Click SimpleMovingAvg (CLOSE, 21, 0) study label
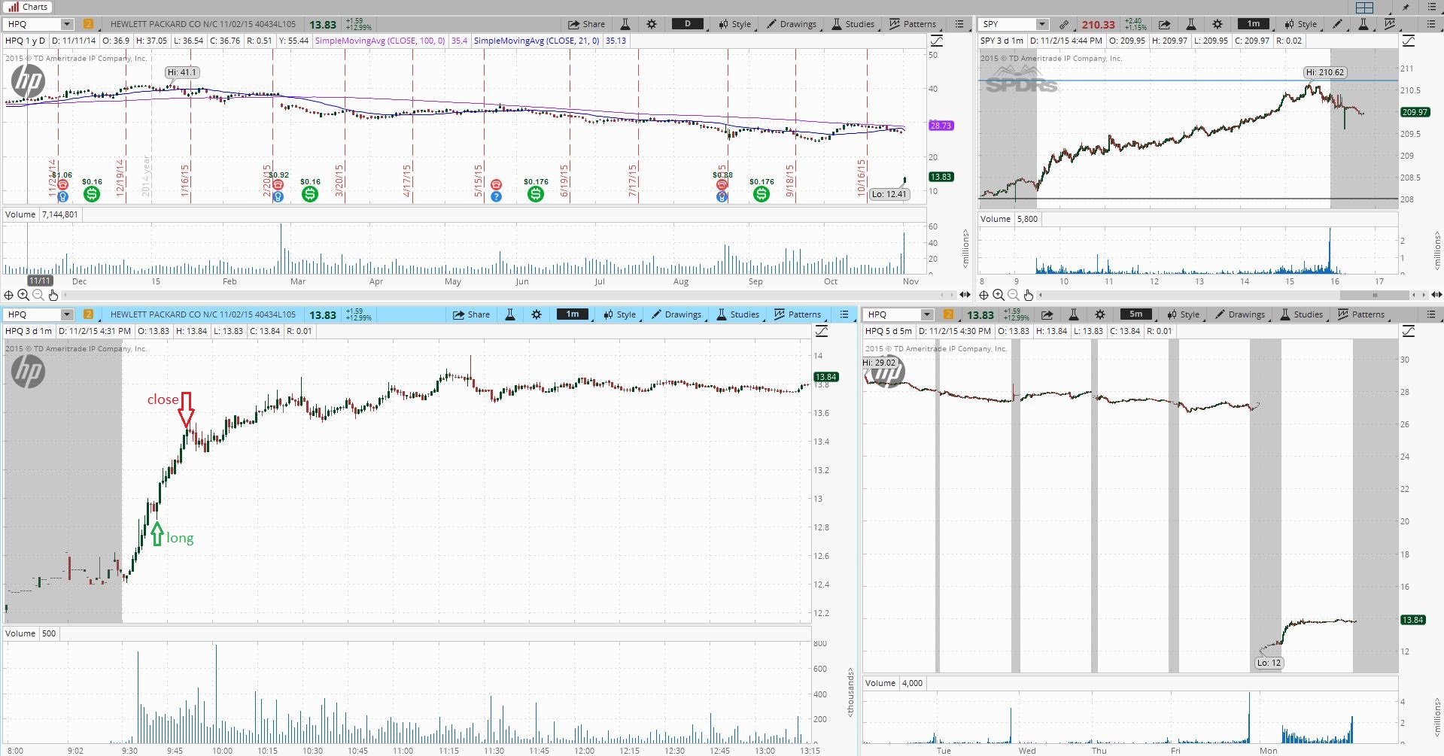Image resolution: width=1444 pixels, height=756 pixels. [x=537, y=41]
